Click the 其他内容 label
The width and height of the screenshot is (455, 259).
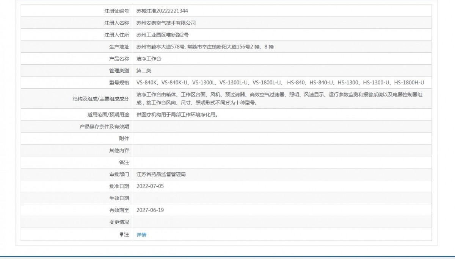point(119,151)
